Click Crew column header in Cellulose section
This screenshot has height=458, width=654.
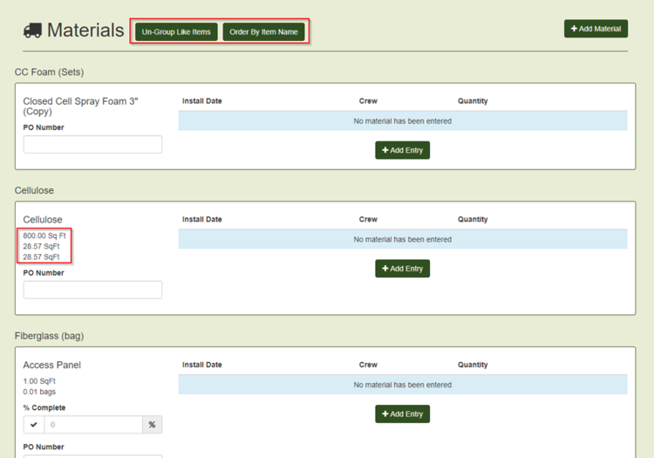(368, 219)
